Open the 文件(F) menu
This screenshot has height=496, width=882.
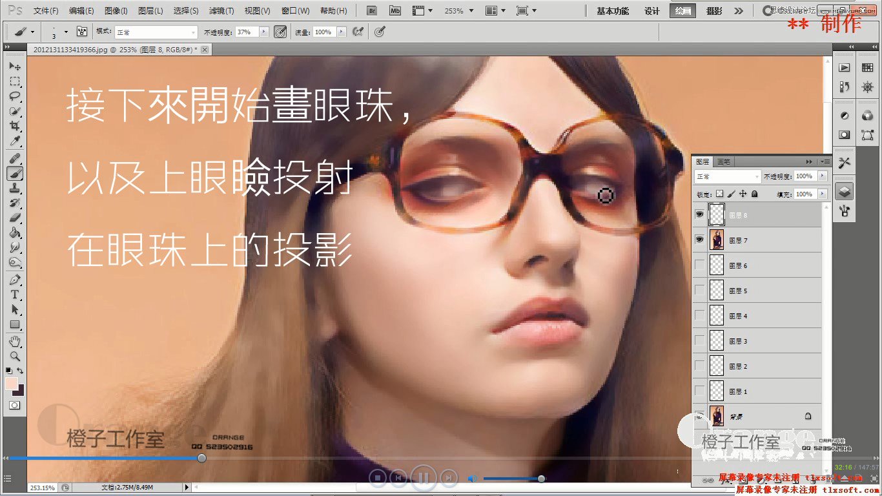point(46,11)
